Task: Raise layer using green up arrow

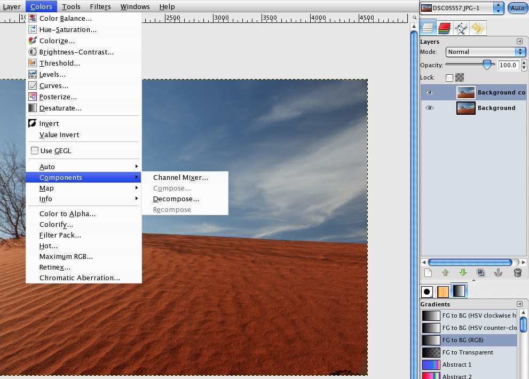Action: click(x=445, y=273)
